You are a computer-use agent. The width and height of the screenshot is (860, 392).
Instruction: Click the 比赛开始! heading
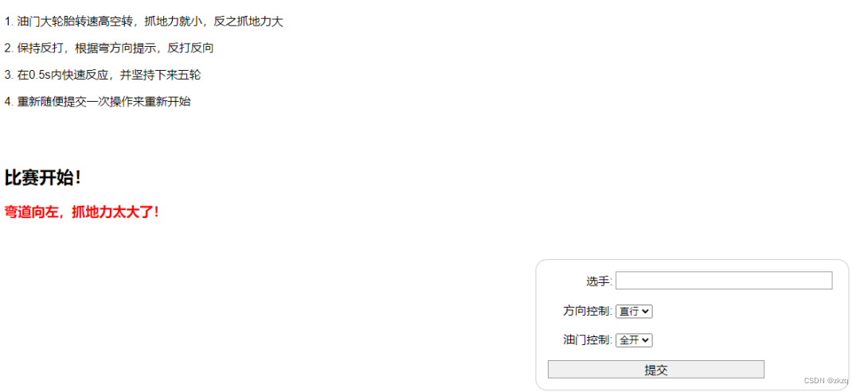click(43, 177)
